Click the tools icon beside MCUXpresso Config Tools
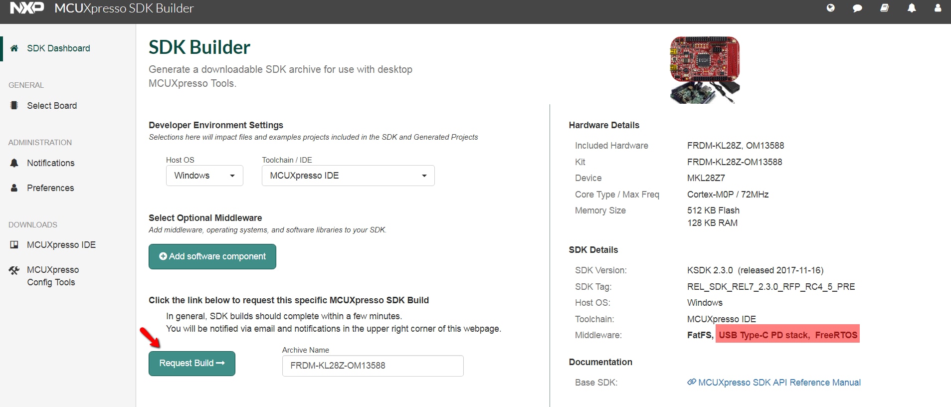Viewport: 951px width, 407px height. pyautogui.click(x=14, y=270)
